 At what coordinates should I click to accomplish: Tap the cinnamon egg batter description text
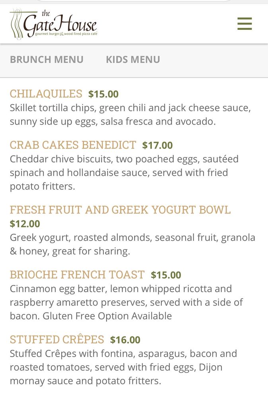126,302
